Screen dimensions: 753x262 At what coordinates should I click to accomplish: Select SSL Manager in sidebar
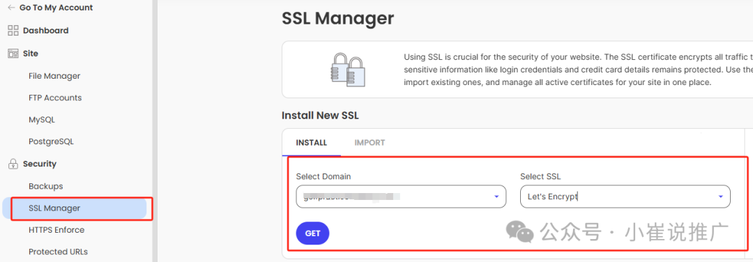pos(75,208)
